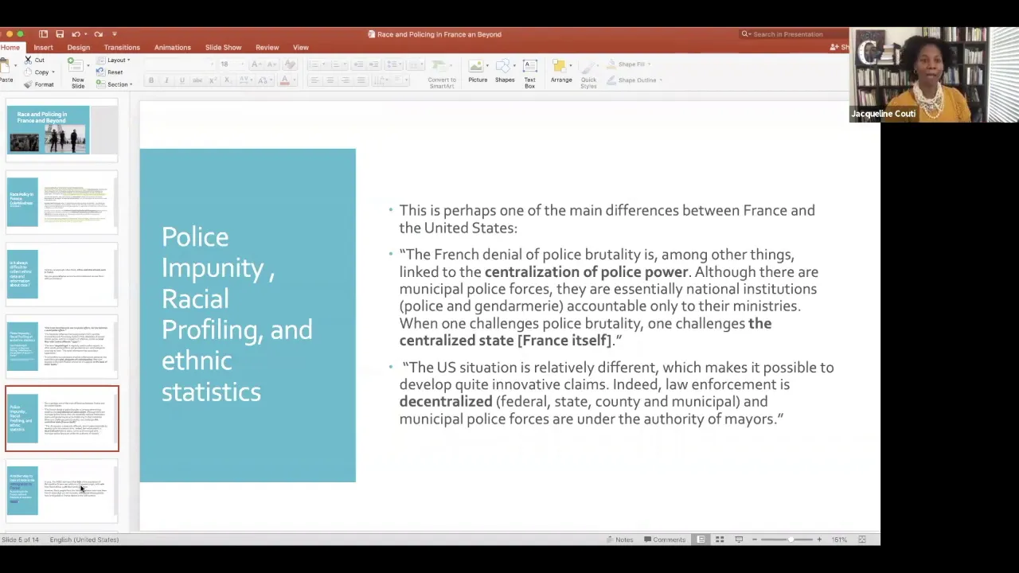The height and width of the screenshot is (573, 1019).
Task: Switch to the Home tab
Action: 10,48
